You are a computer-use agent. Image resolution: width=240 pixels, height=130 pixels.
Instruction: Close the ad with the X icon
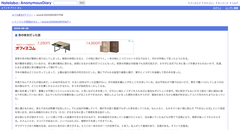(x=132, y=41)
